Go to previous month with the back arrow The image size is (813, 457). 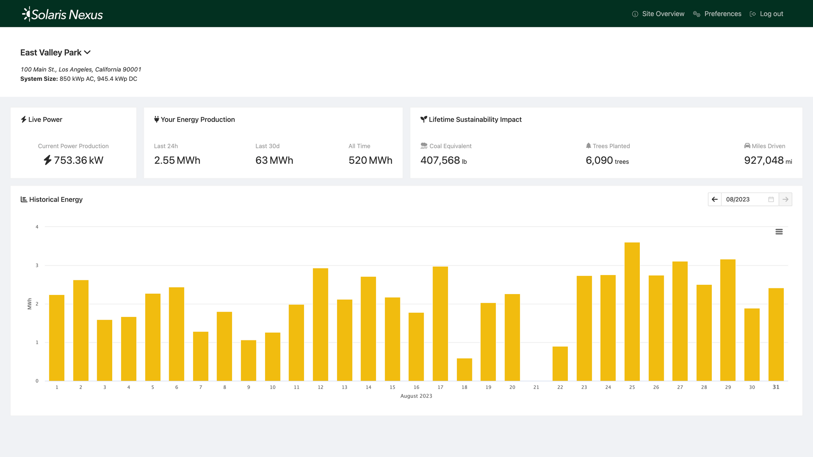[715, 199]
